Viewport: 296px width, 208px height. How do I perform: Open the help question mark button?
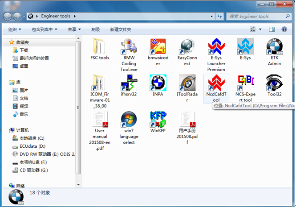(x=284, y=29)
